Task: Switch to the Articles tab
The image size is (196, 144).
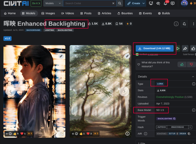Action: point(104,13)
